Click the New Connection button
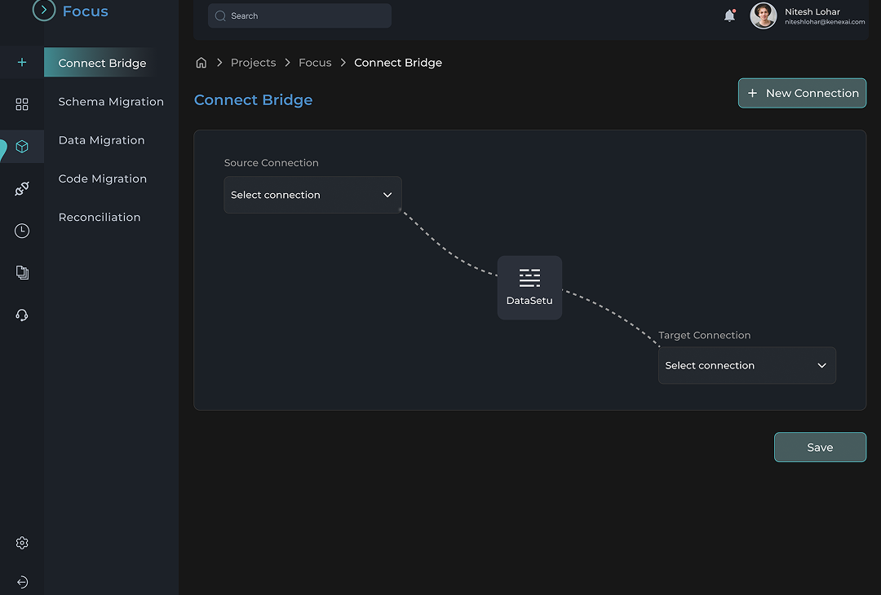The image size is (881, 595). coord(802,93)
